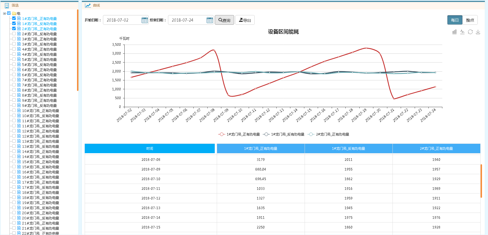Viewport: 488px width, 235px height.
Task: Check 4#龙门吊_反有功电量 checkbox
Action: [x=14, y=54]
